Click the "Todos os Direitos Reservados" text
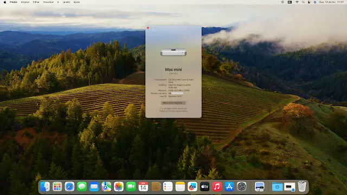This screenshot has height=195, width=347. point(173,111)
